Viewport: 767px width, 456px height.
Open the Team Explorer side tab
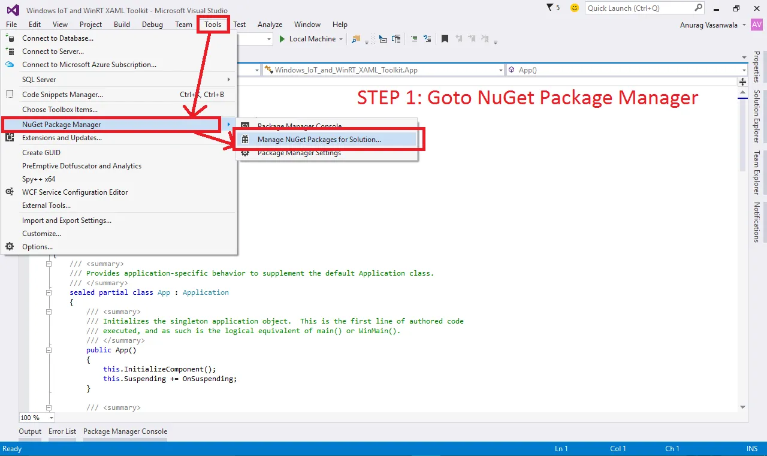pos(757,173)
